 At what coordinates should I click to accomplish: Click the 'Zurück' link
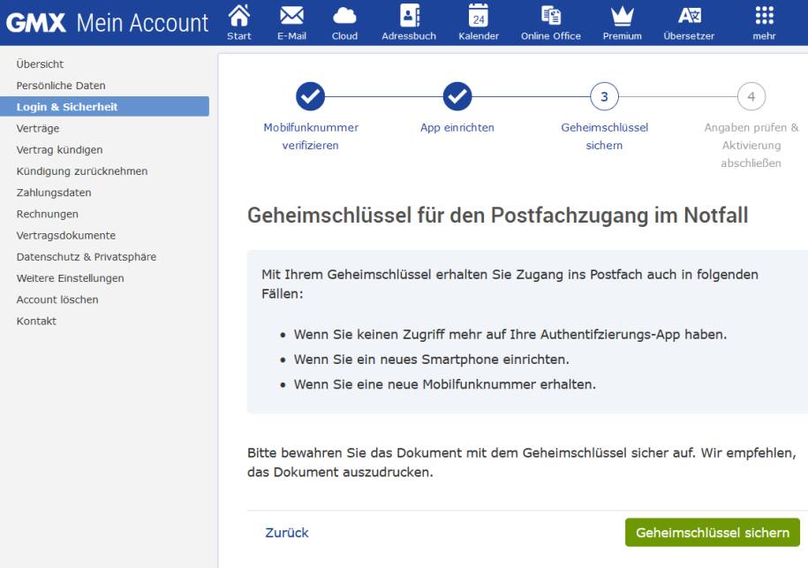pyautogui.click(x=284, y=533)
